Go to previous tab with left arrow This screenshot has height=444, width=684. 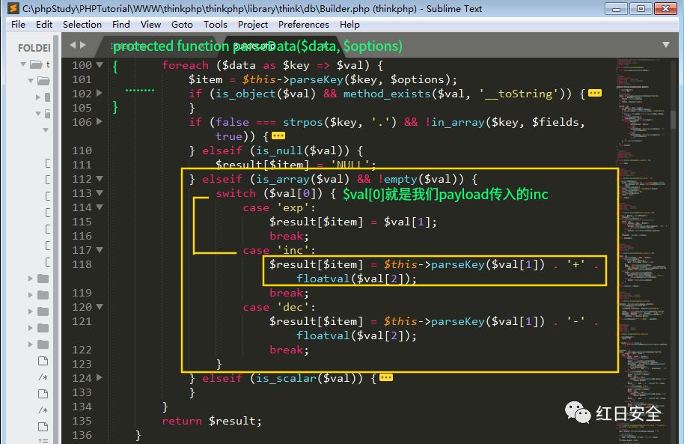(x=73, y=44)
